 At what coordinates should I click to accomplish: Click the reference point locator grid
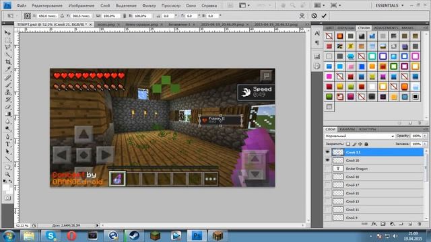pos(27,16)
